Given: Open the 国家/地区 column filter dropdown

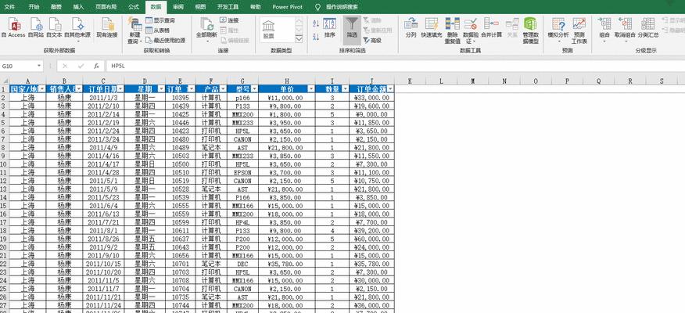Looking at the screenshot, I should coord(42,88).
